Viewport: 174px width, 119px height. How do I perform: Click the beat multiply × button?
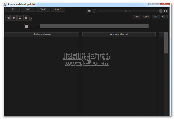(x=162, y=17)
